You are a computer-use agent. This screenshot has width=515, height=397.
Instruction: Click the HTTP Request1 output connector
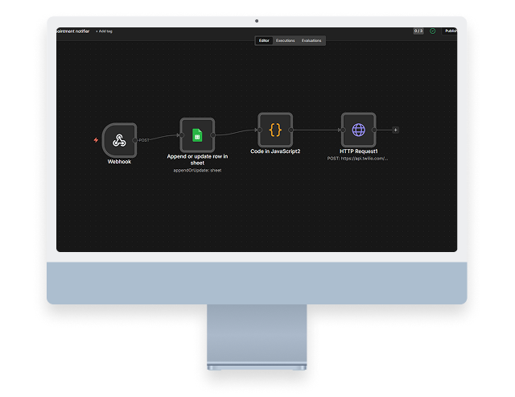(374, 130)
